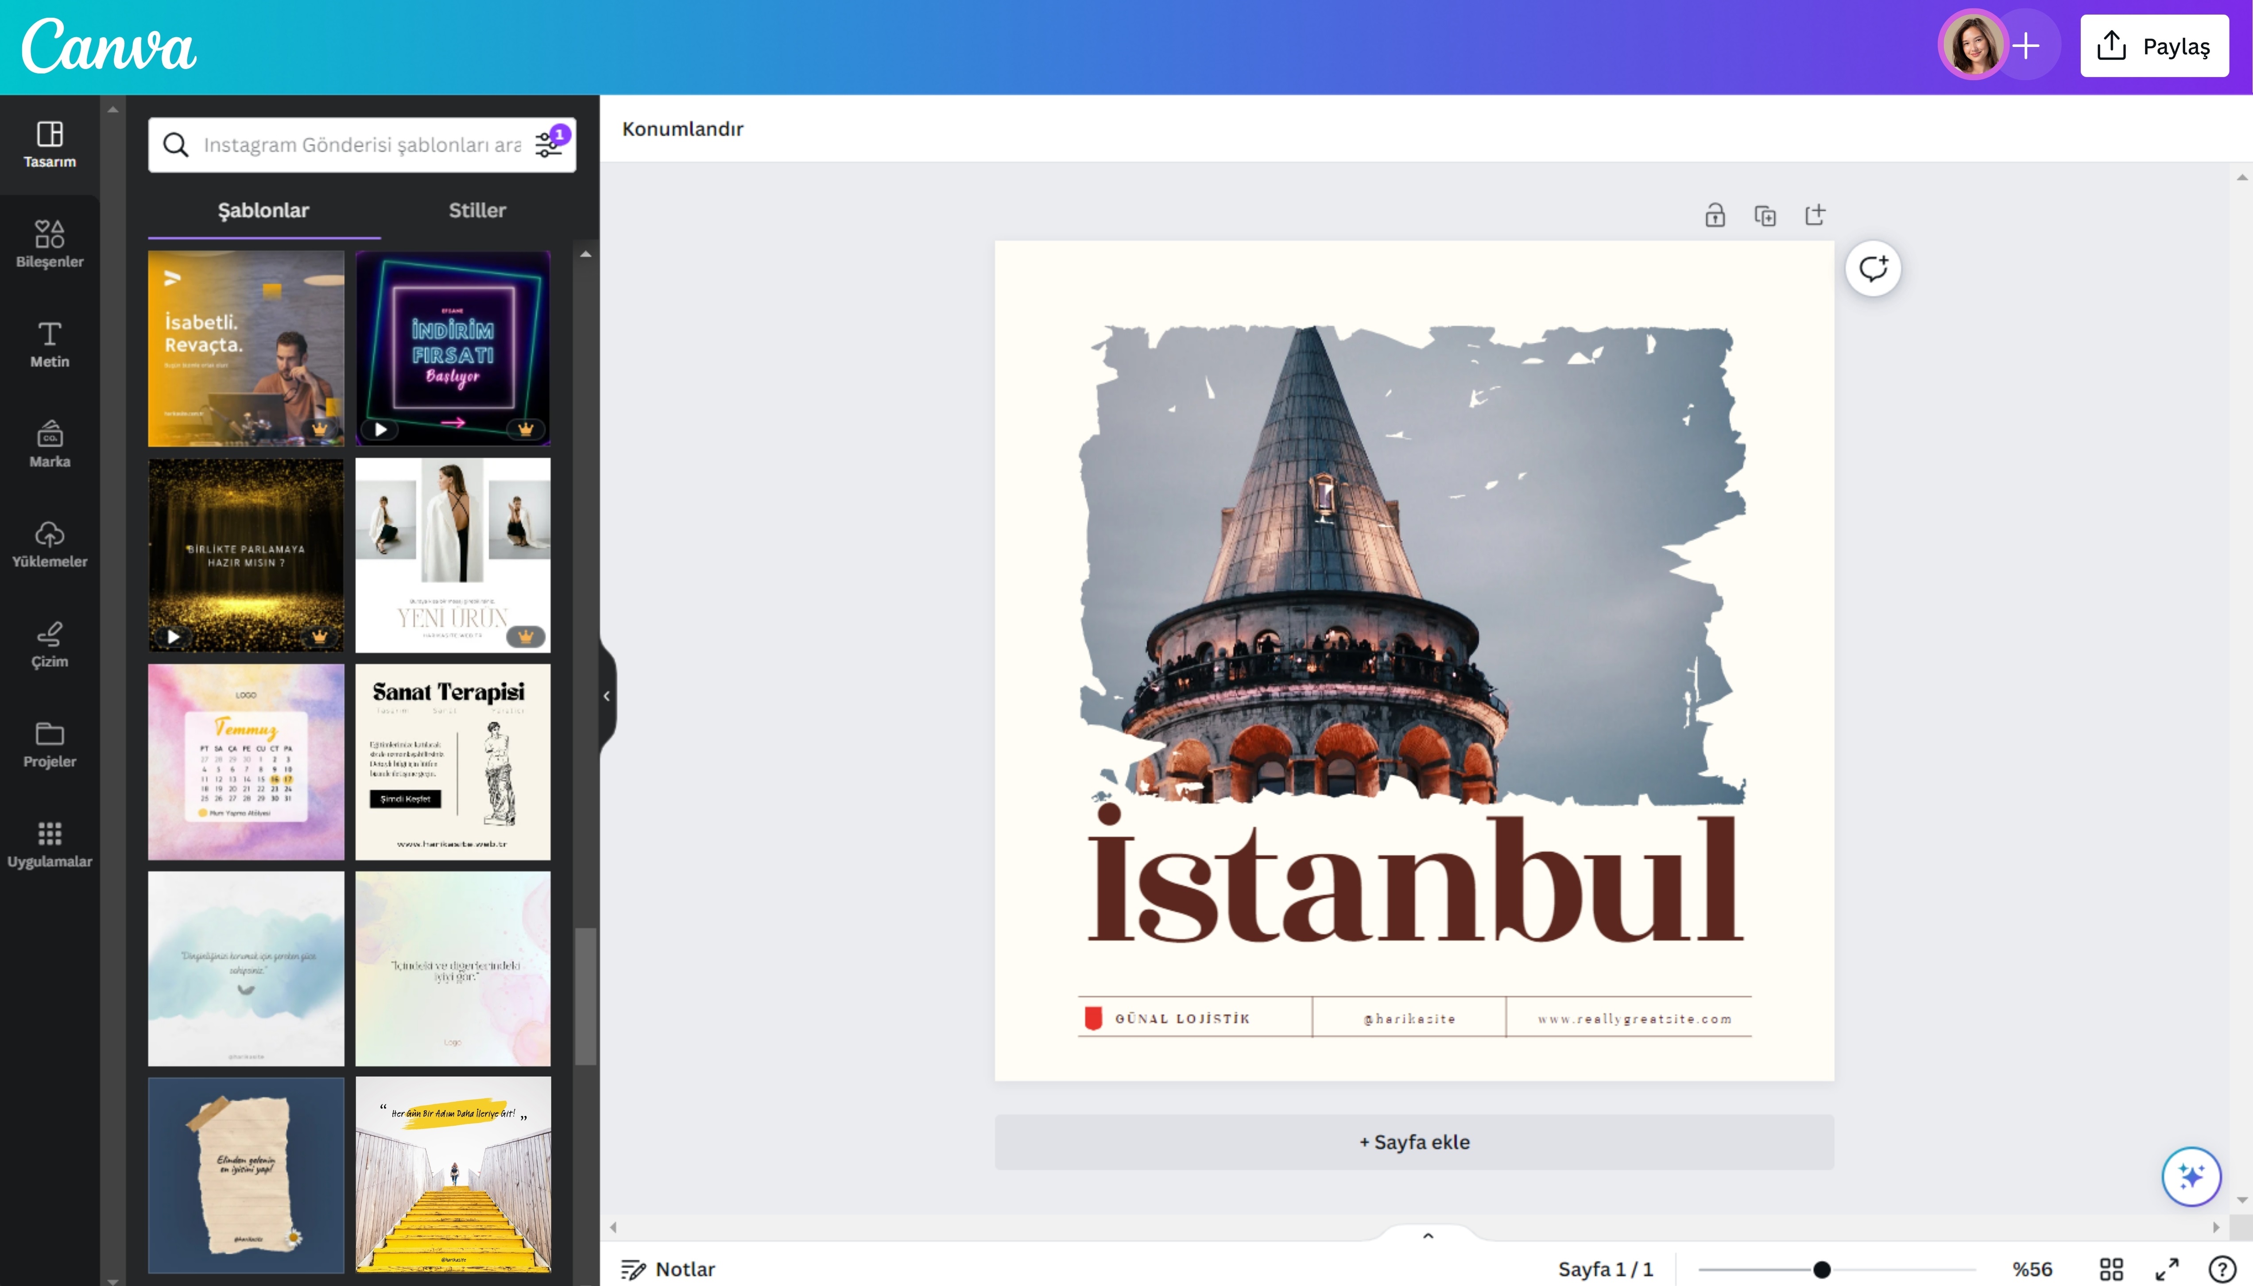Focus the Instagram Gönderisi template search field

[x=362, y=144]
